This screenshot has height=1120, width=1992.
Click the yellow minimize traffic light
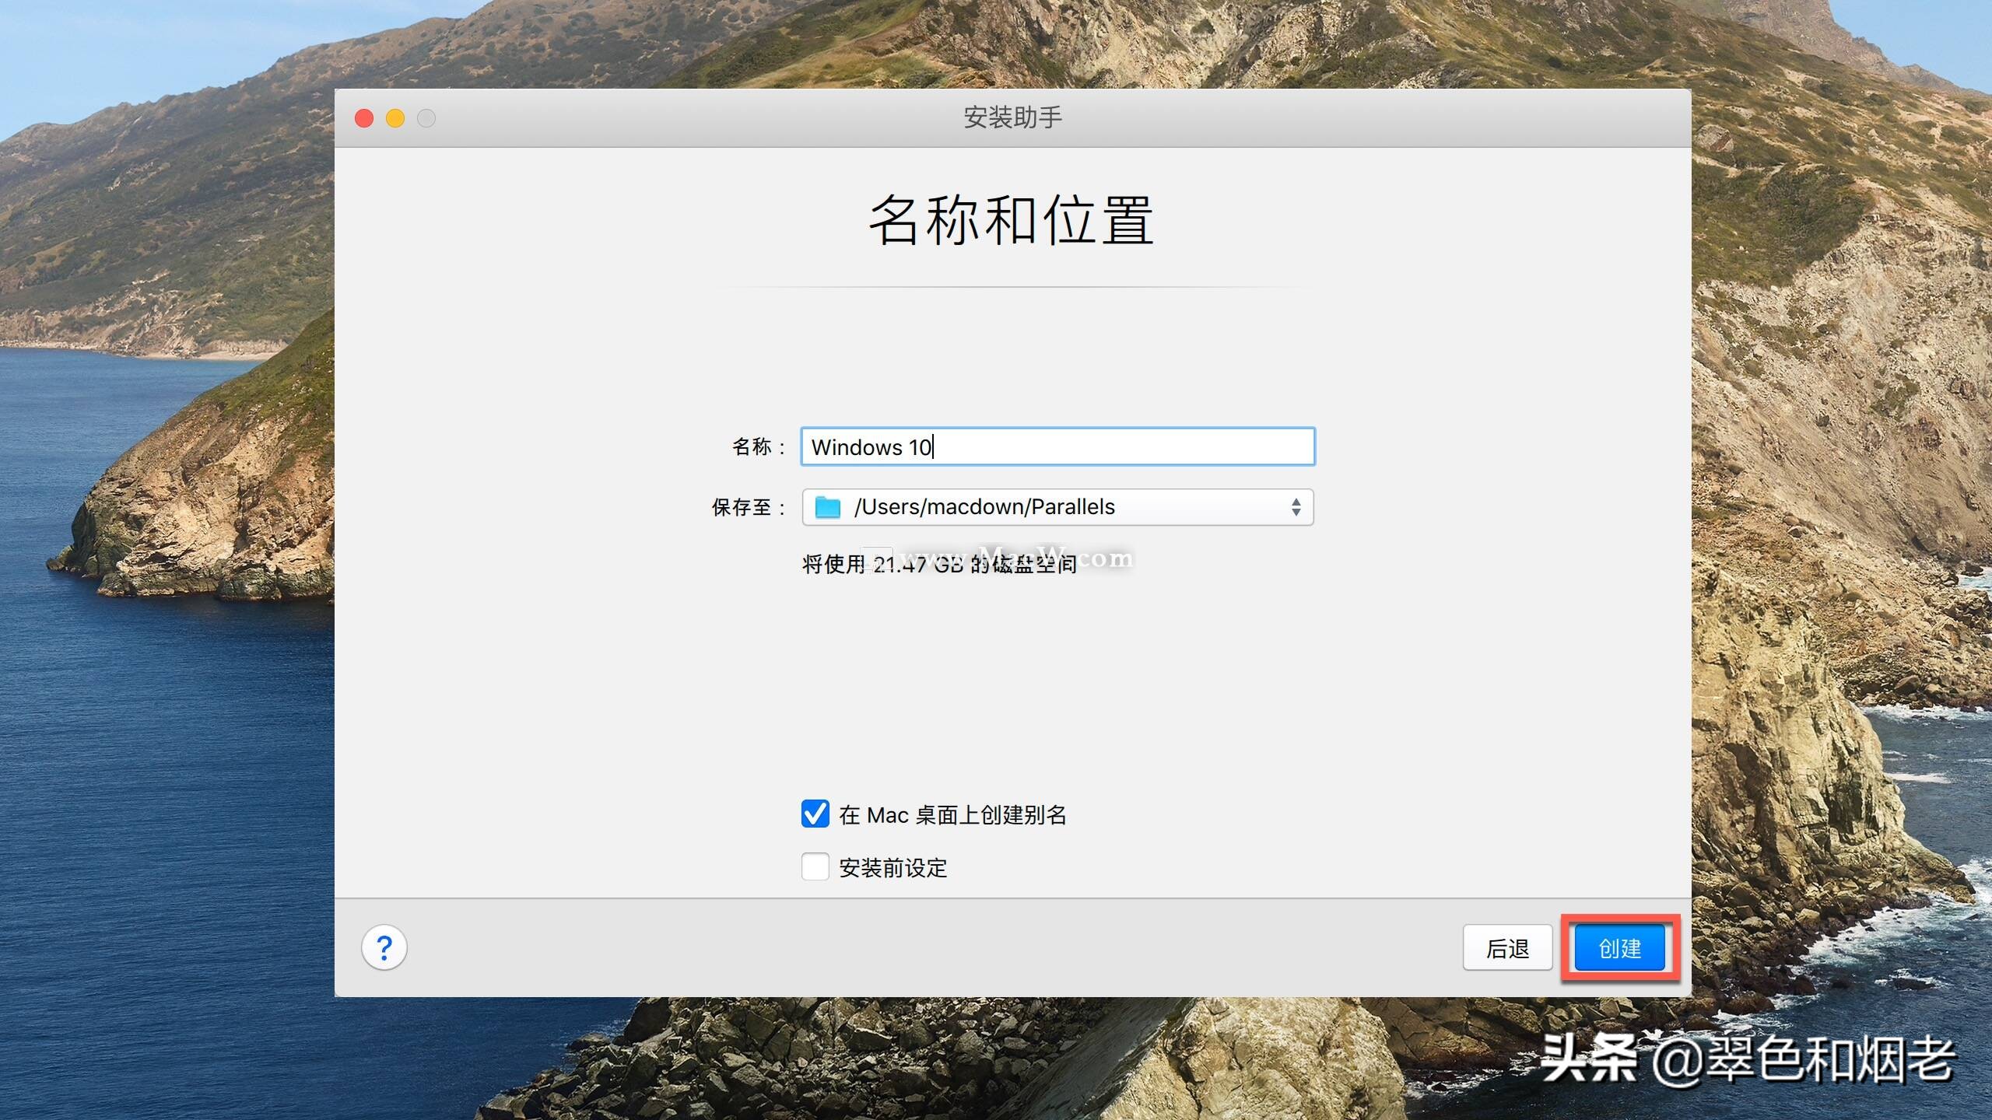395,117
